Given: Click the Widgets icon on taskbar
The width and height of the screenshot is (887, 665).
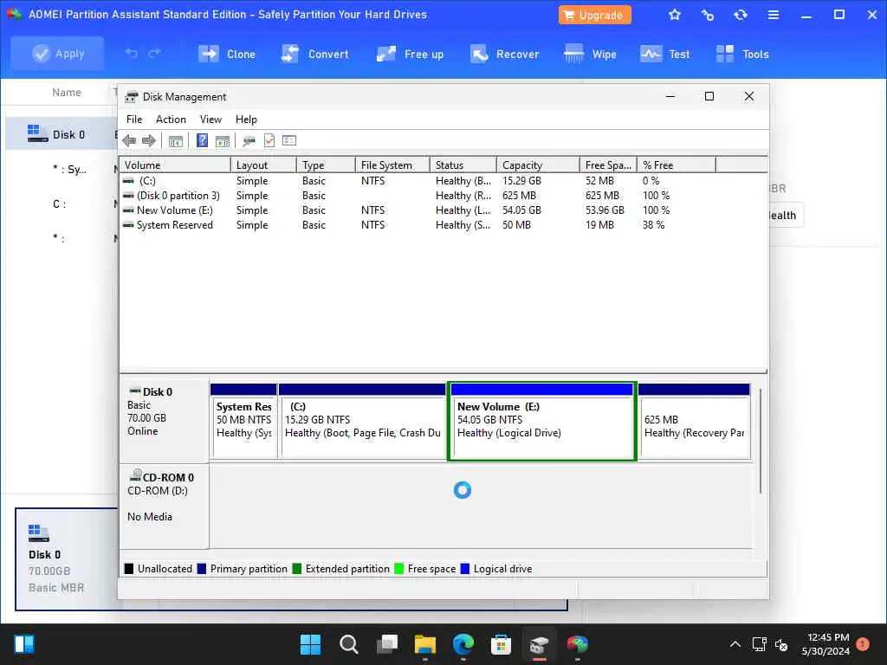Looking at the screenshot, I should click(x=24, y=644).
